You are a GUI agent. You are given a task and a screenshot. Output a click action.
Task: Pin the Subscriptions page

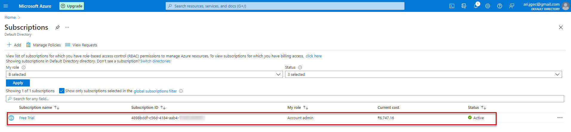coord(58,27)
